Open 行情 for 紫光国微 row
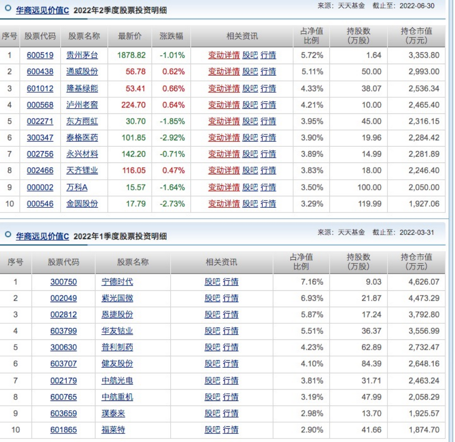This screenshot has width=455, height=442. (x=231, y=298)
